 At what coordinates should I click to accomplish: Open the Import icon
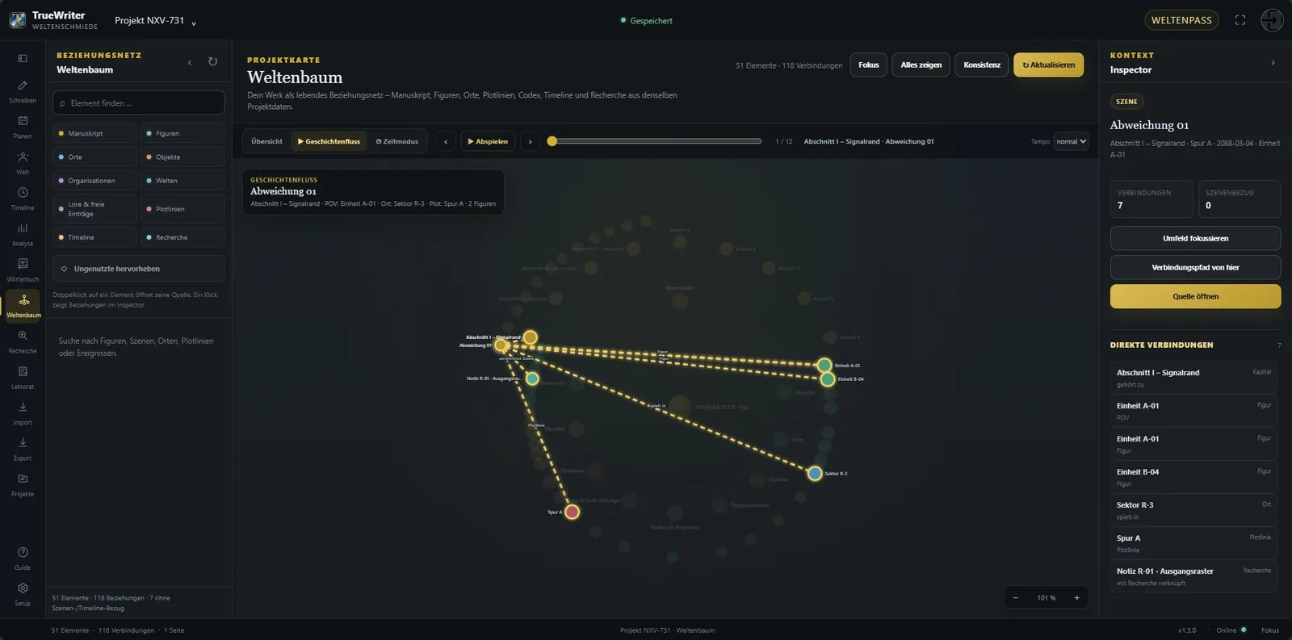23,407
